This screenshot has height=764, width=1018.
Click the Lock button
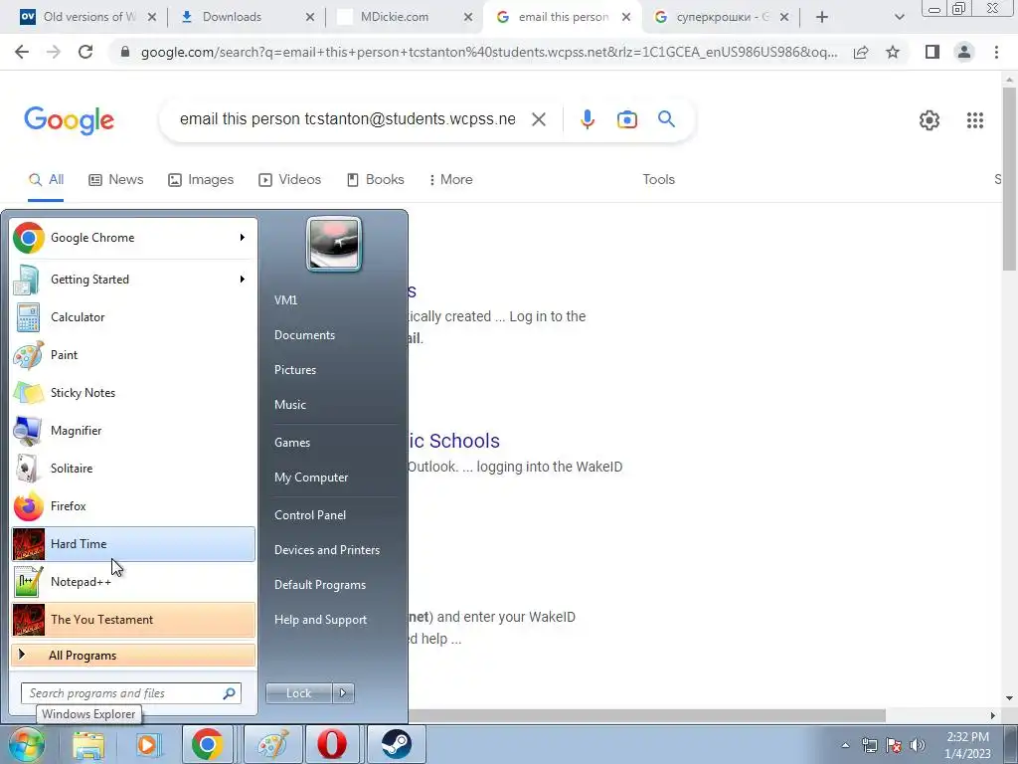[299, 693]
